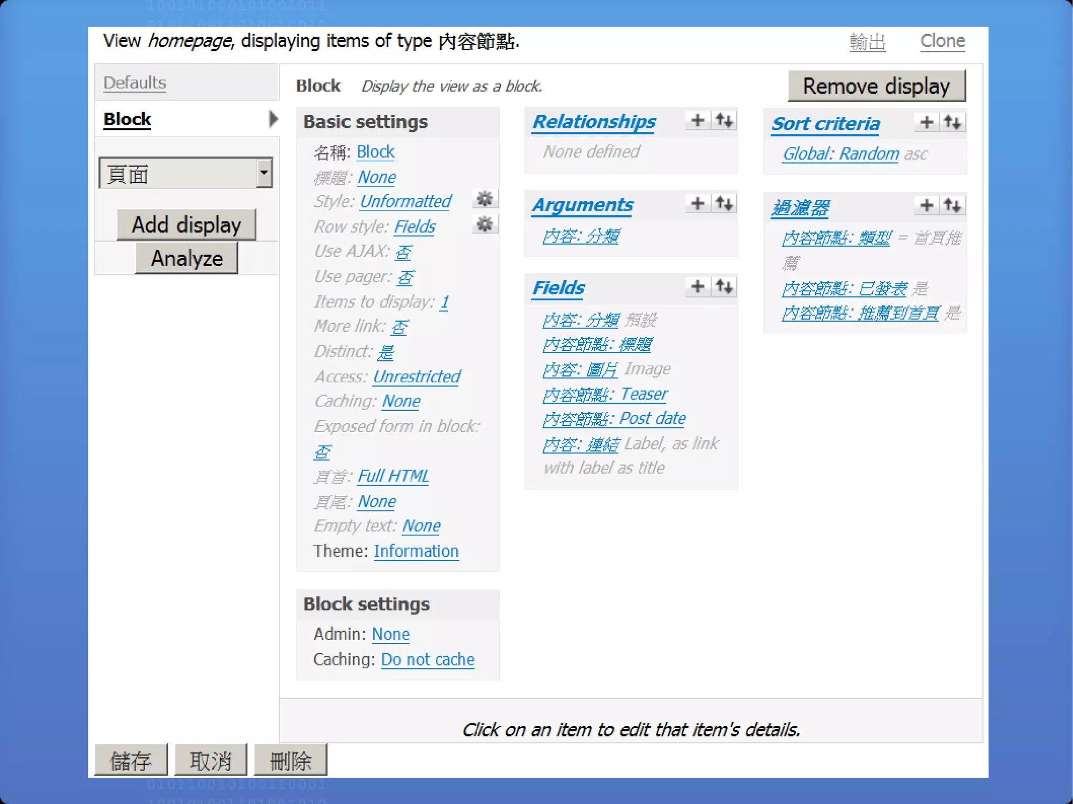This screenshot has height=804, width=1073.
Task: Add a new argument with plus icon
Action: (697, 203)
